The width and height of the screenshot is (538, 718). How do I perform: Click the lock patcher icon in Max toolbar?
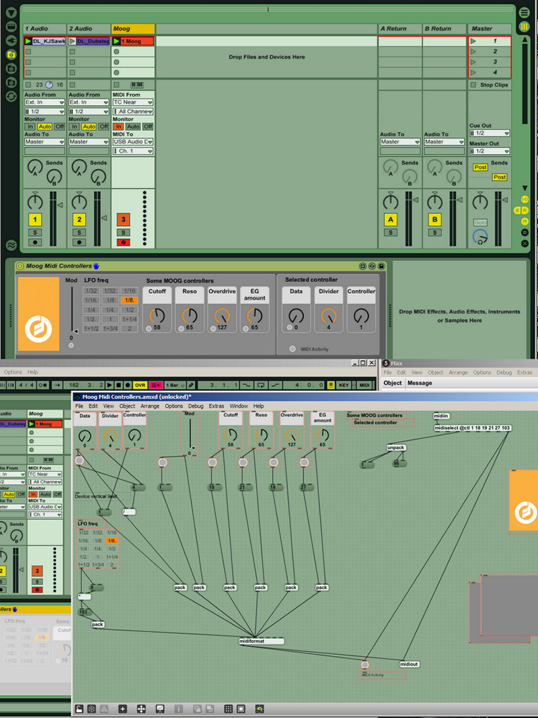click(x=79, y=709)
